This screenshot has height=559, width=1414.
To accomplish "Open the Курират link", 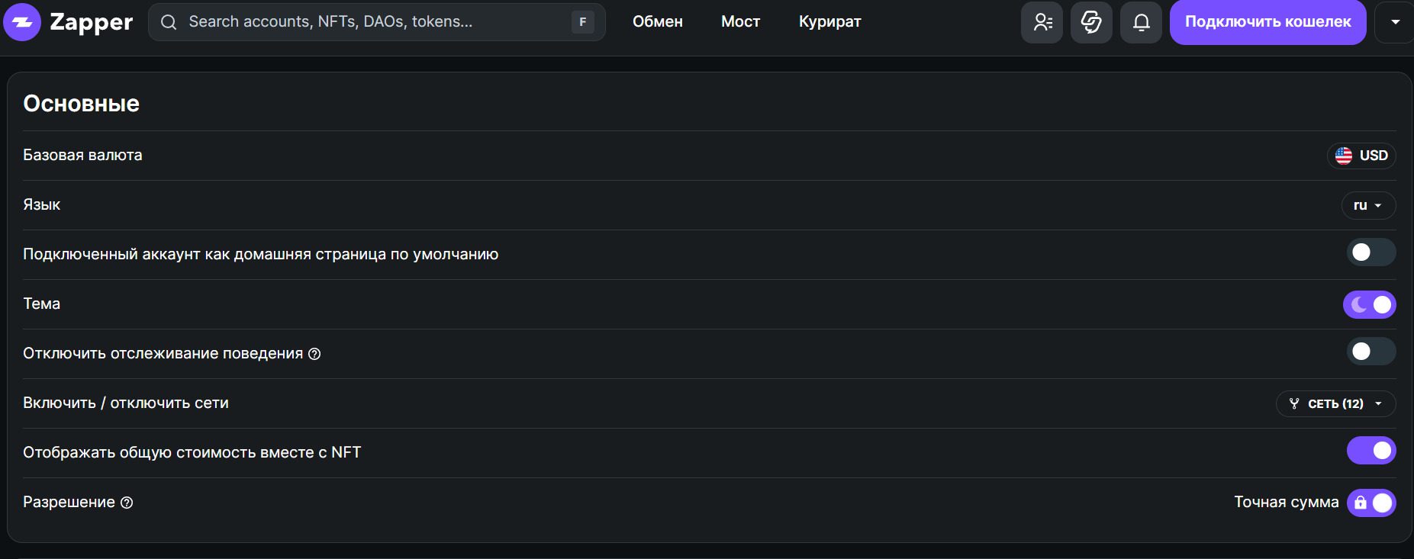I will (x=829, y=22).
